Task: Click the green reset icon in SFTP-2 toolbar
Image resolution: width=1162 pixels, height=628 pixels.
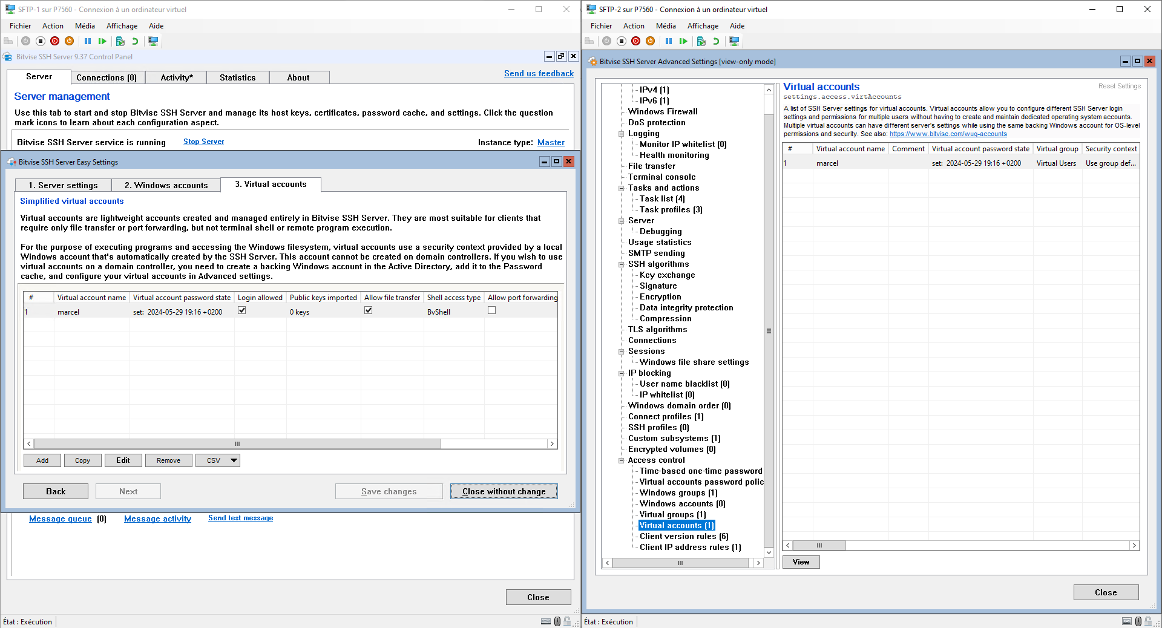Action: 683,41
